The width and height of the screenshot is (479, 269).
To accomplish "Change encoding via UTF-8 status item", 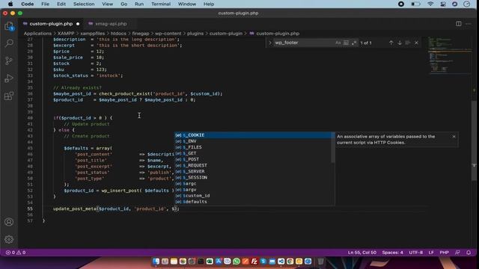I will tap(416, 253).
